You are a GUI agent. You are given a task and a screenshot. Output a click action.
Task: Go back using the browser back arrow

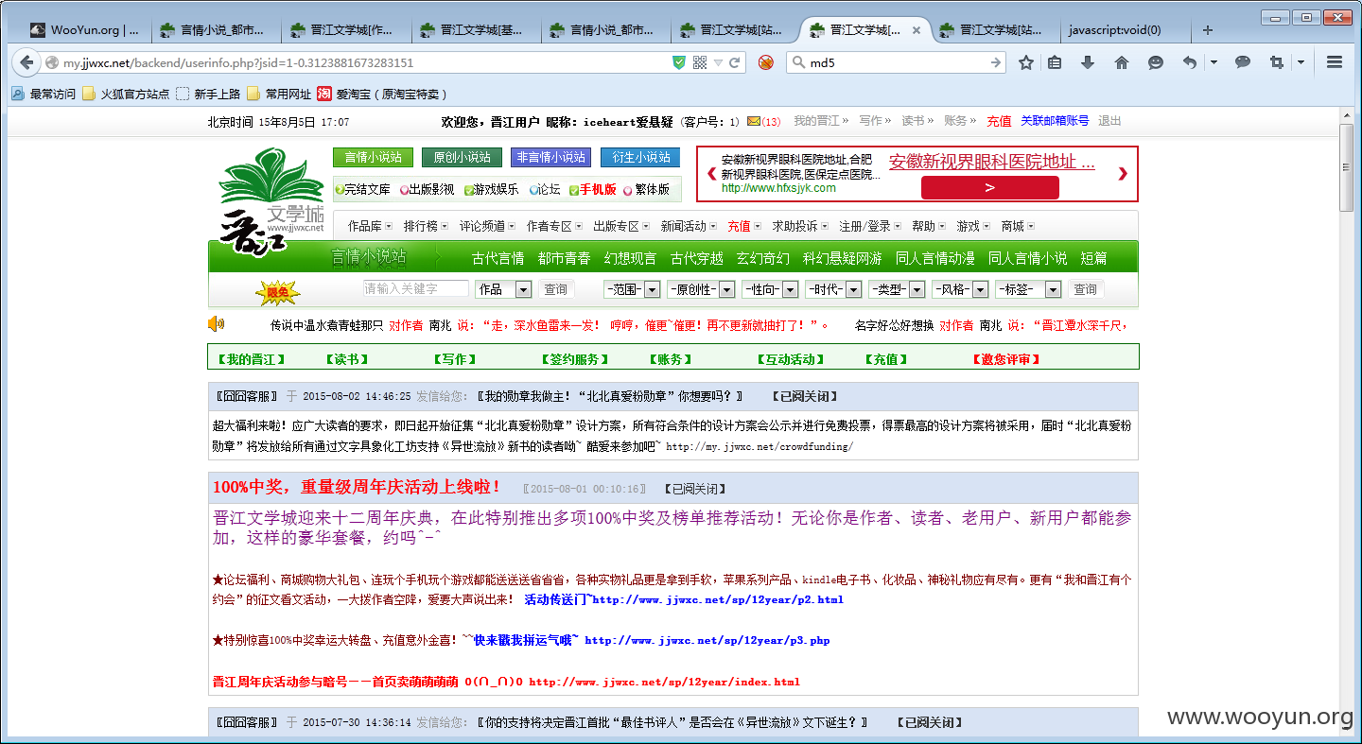pos(25,62)
